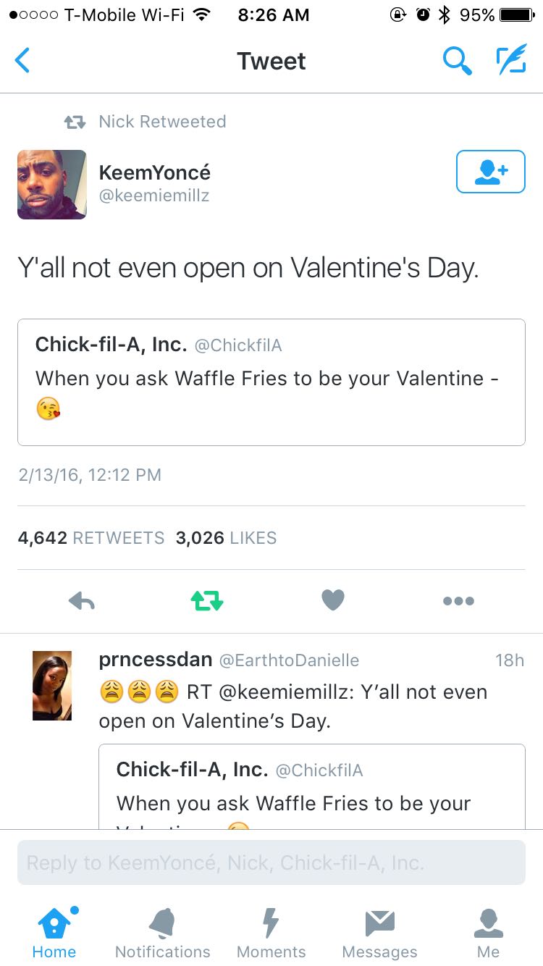This screenshot has height=966, width=543.
Task: View the 3,026 Likes list
Action: (226, 538)
